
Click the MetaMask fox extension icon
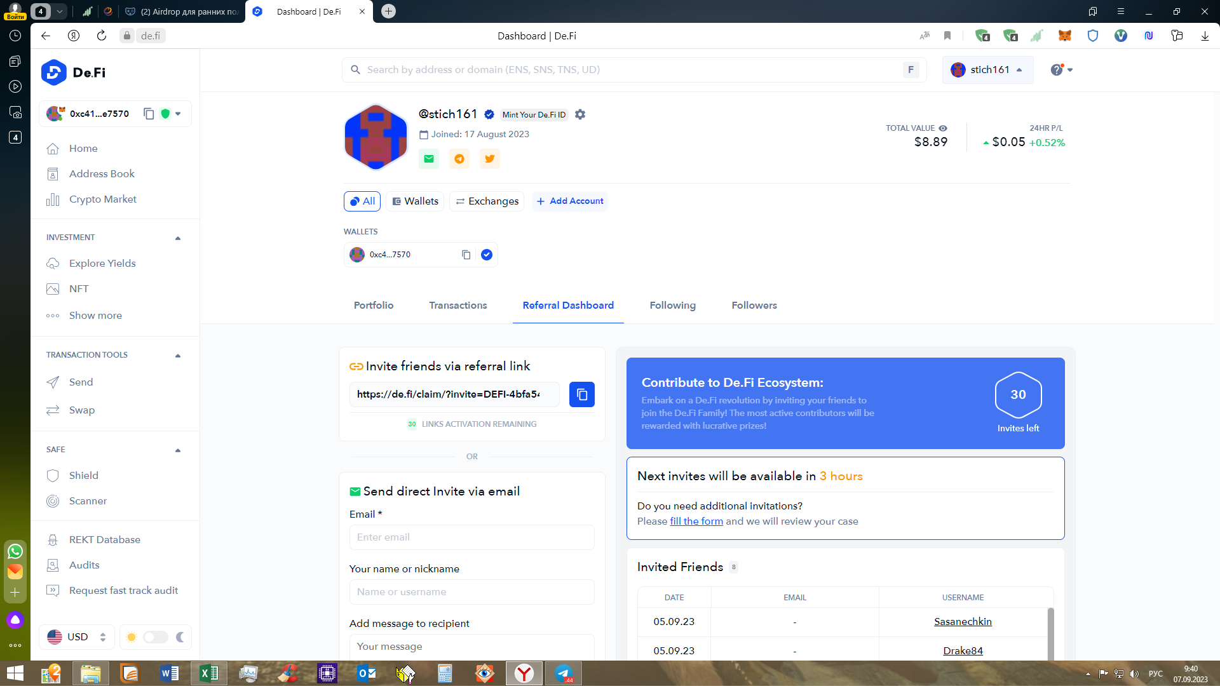pyautogui.click(x=1065, y=36)
